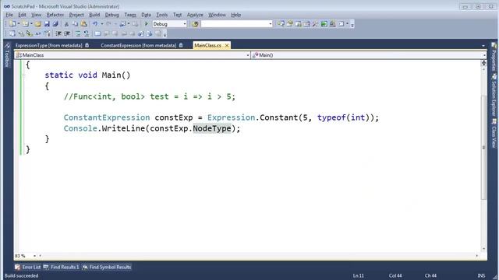
Task: Click the NodeType property in code
Action: [x=212, y=128]
